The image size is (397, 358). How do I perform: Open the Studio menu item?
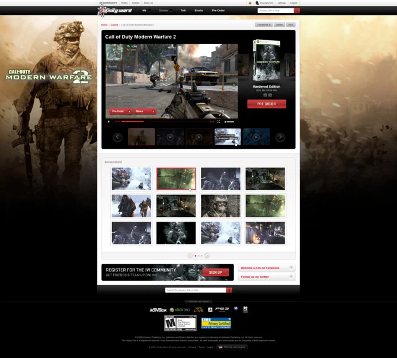(x=198, y=11)
